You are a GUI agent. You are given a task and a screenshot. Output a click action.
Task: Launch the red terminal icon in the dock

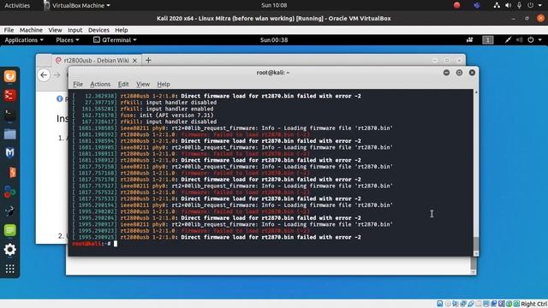9,95
